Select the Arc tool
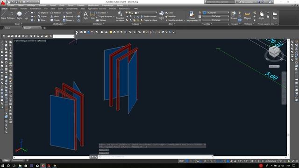This screenshot has height=168, width=299. [x=27, y=15]
